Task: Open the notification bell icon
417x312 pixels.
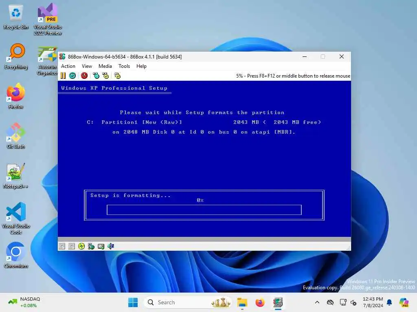Action: coord(389,302)
